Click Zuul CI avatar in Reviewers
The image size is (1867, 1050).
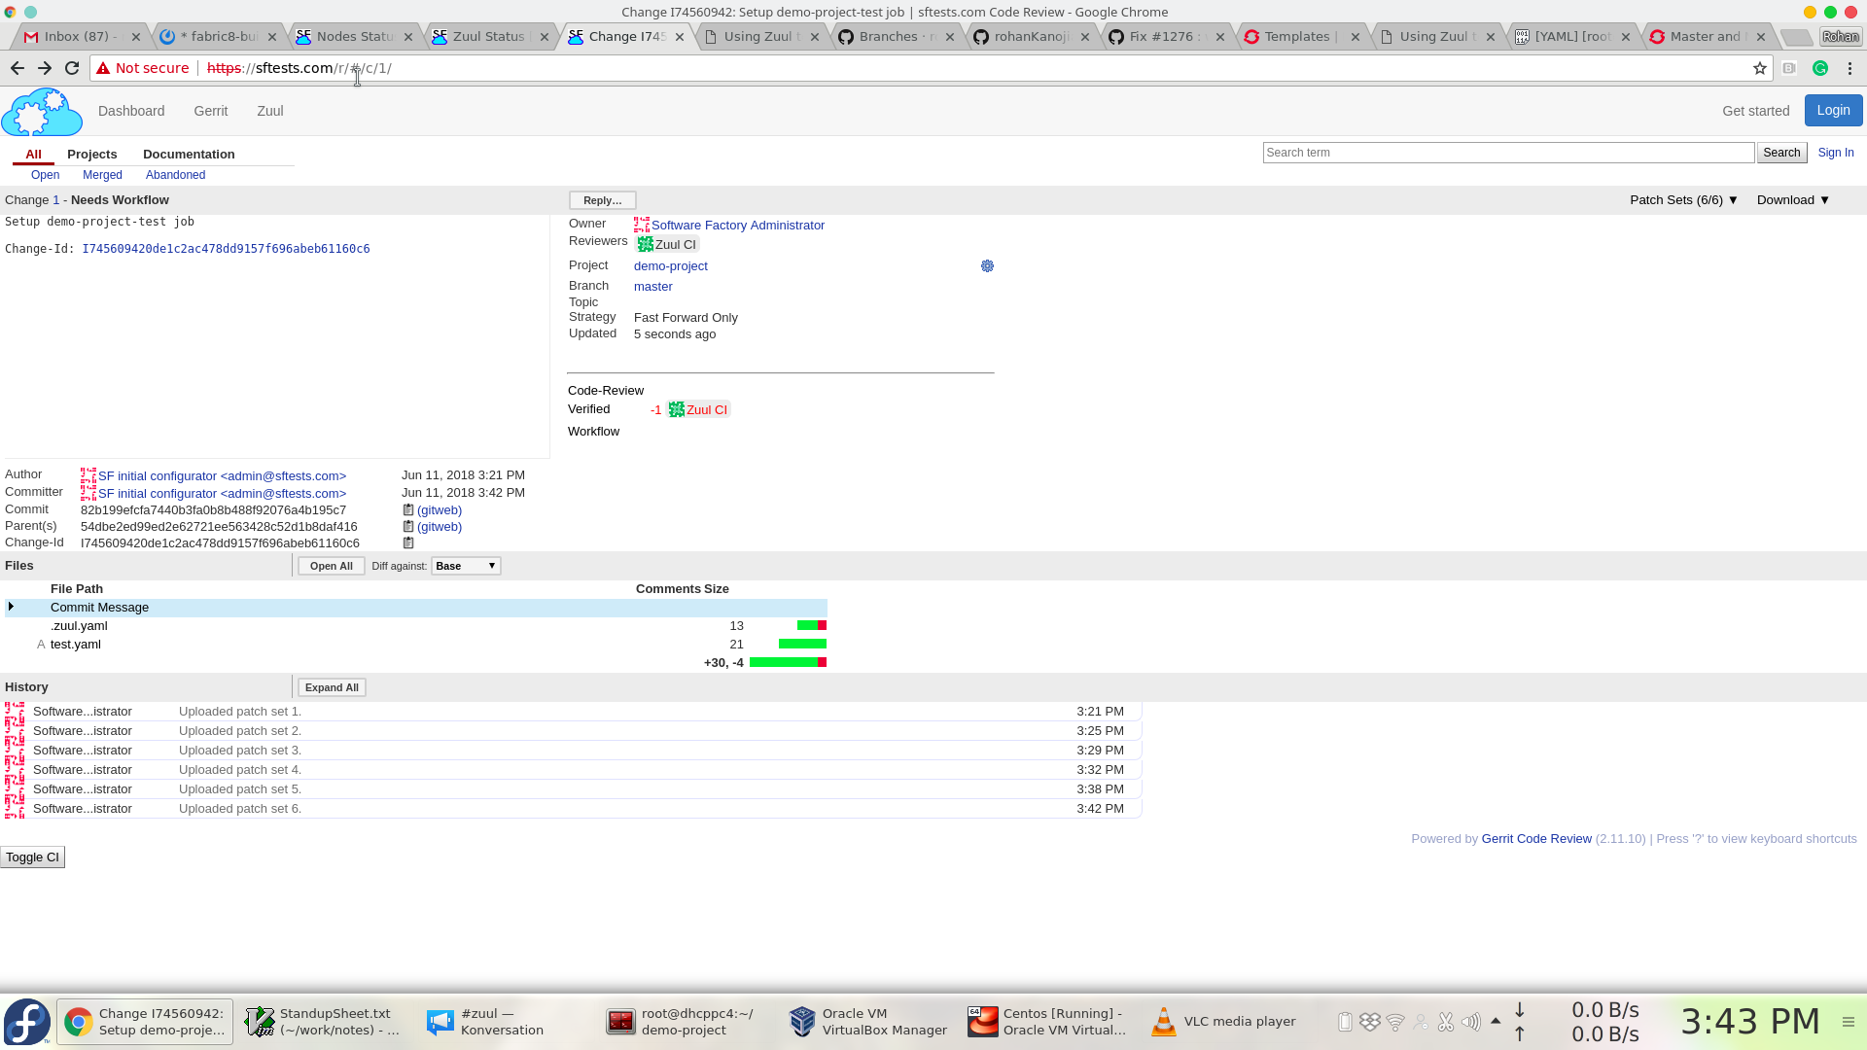pos(645,244)
